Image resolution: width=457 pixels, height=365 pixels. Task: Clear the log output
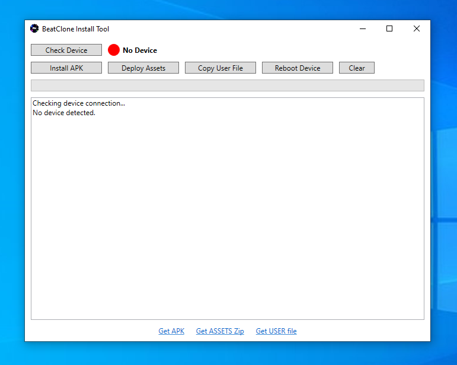tap(356, 68)
